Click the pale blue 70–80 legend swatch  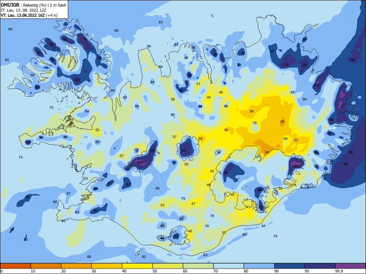(228, 266)
